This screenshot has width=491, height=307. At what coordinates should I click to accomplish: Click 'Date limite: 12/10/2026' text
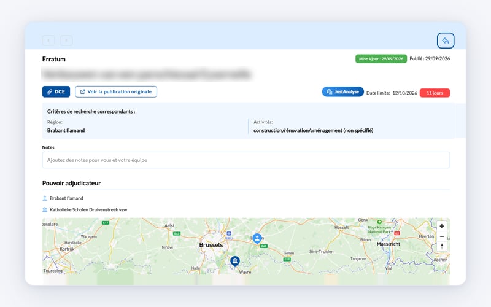coord(392,93)
